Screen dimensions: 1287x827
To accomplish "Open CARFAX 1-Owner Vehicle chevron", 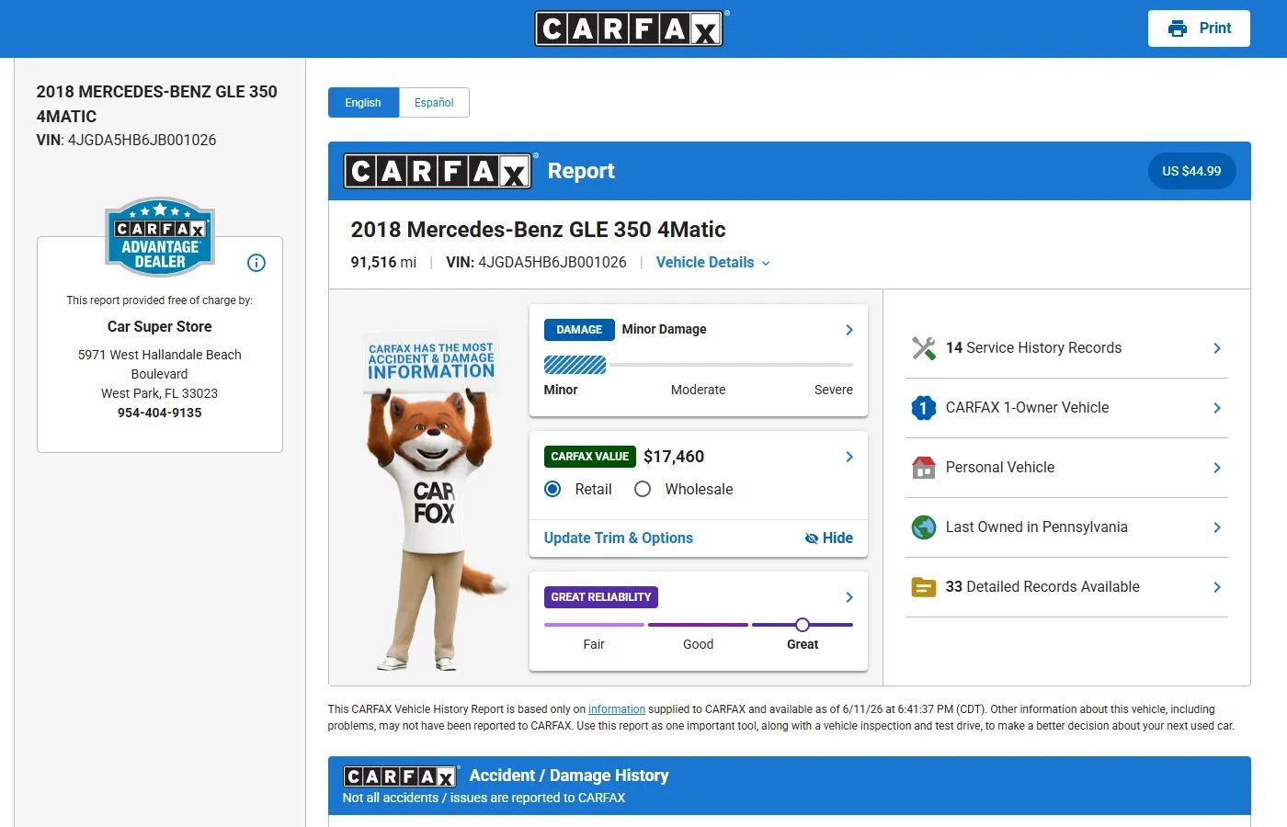I will pos(1217,408).
